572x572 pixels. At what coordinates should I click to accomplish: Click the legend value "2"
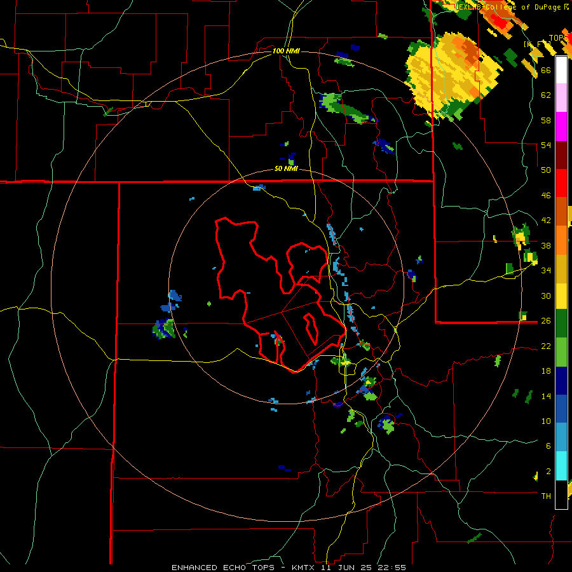point(548,472)
